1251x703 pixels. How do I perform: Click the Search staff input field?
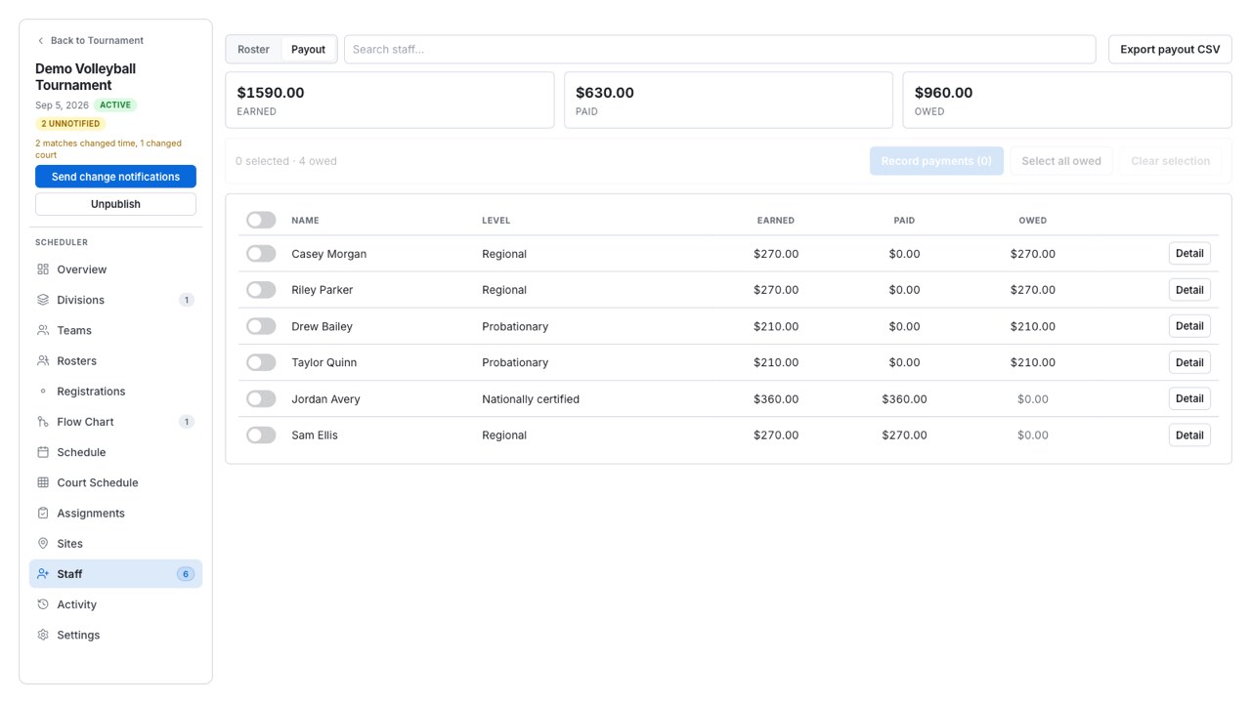tap(719, 49)
